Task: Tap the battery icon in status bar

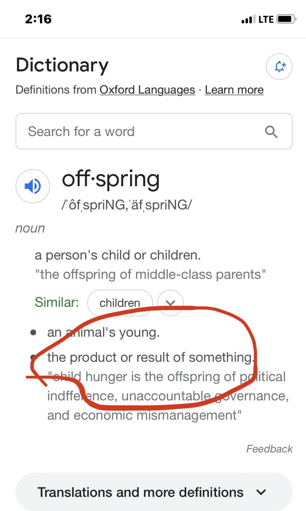Action: pyautogui.click(x=286, y=19)
